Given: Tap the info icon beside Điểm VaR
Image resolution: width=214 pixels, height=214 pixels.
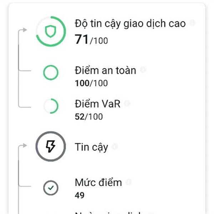Looking at the screenshot, I should tap(127, 103).
